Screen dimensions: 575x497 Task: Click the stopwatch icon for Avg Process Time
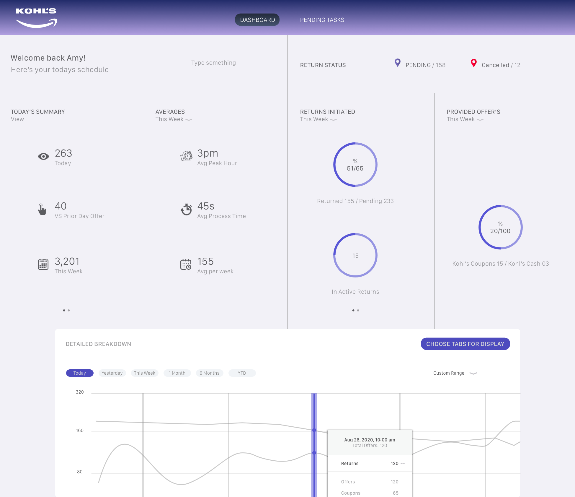(x=186, y=209)
